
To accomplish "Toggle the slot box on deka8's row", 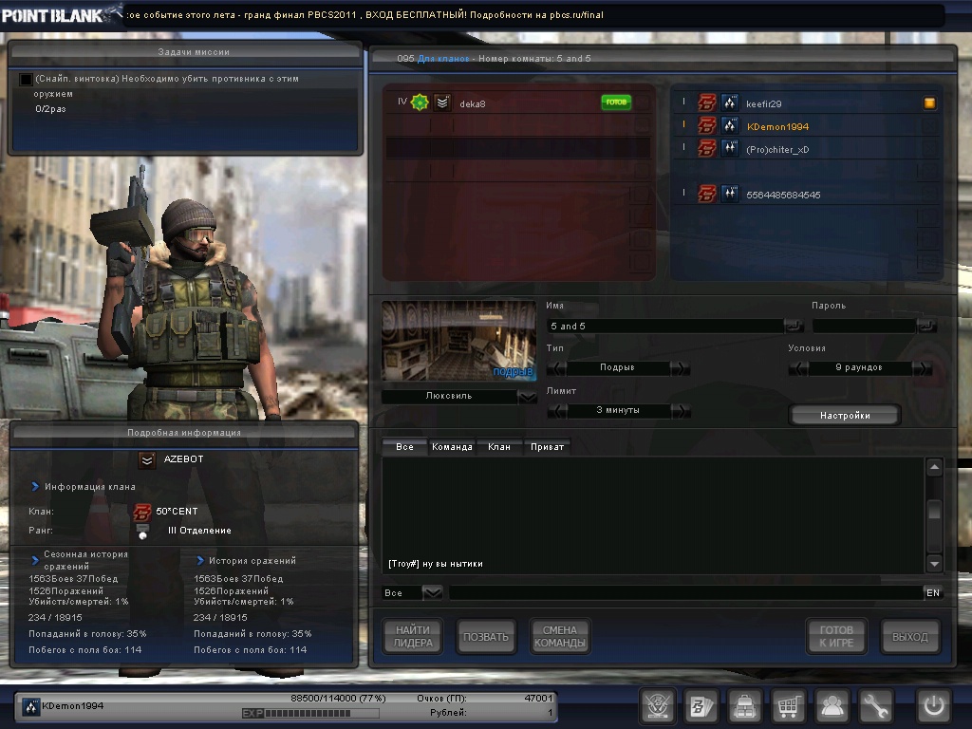I will coord(643,103).
